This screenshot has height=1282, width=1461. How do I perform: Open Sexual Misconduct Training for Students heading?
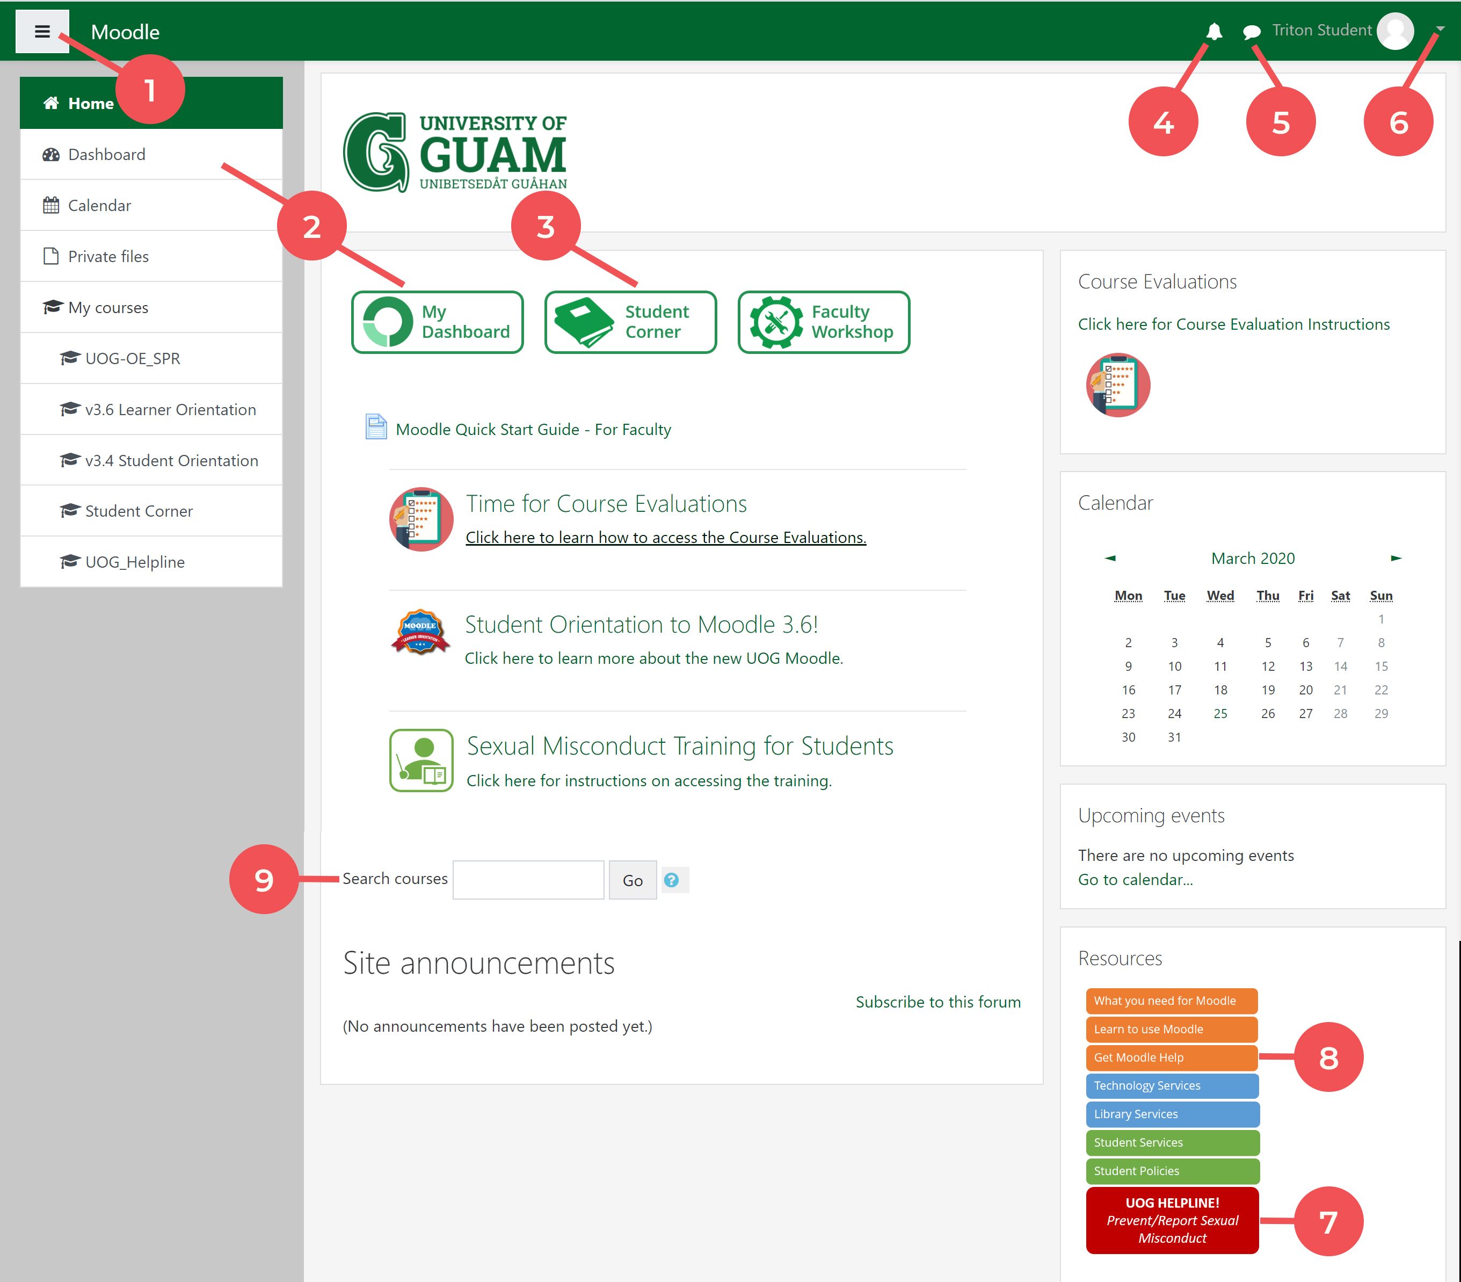pos(680,746)
